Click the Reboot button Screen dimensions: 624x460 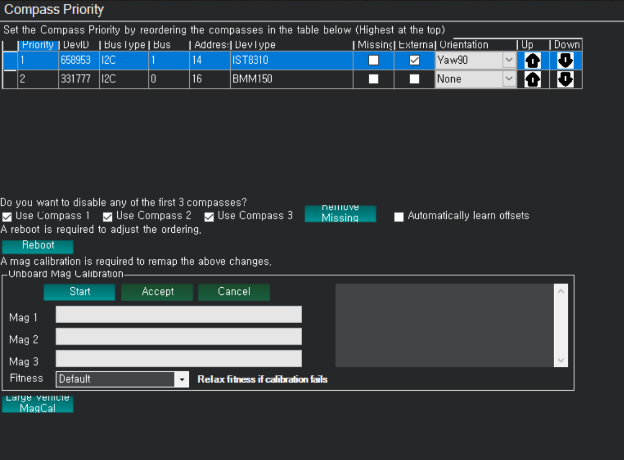tap(38, 246)
